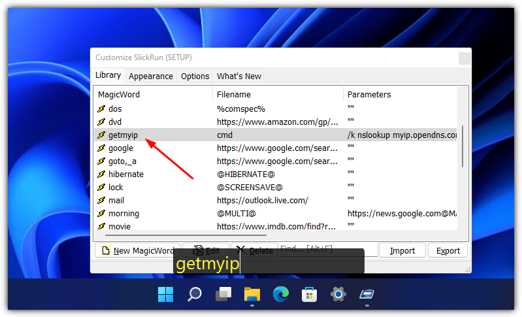
Task: Click the lightning icon beside movie
Action: (101, 226)
